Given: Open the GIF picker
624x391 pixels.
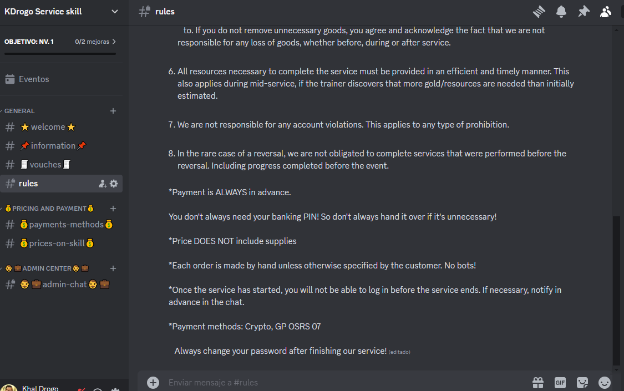Looking at the screenshot, I should point(560,383).
